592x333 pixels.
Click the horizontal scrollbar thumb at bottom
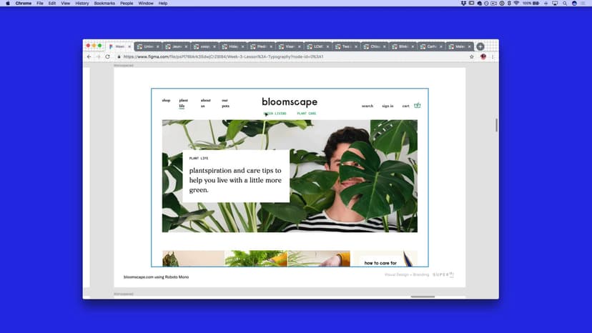coord(423,297)
